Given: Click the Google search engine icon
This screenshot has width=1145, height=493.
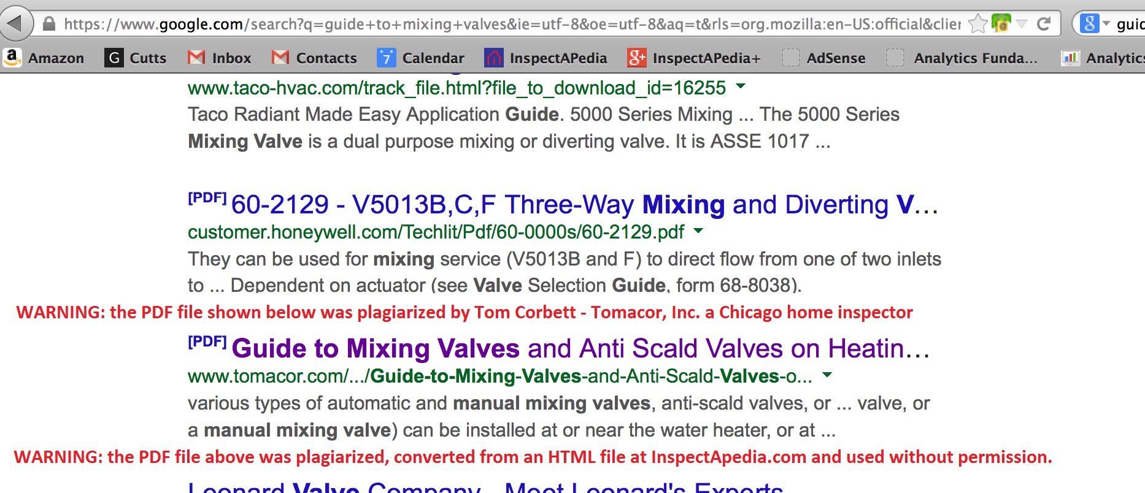Looking at the screenshot, I should (1089, 24).
